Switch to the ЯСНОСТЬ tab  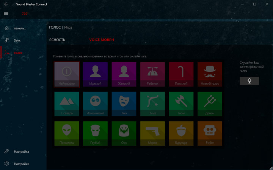pos(57,40)
